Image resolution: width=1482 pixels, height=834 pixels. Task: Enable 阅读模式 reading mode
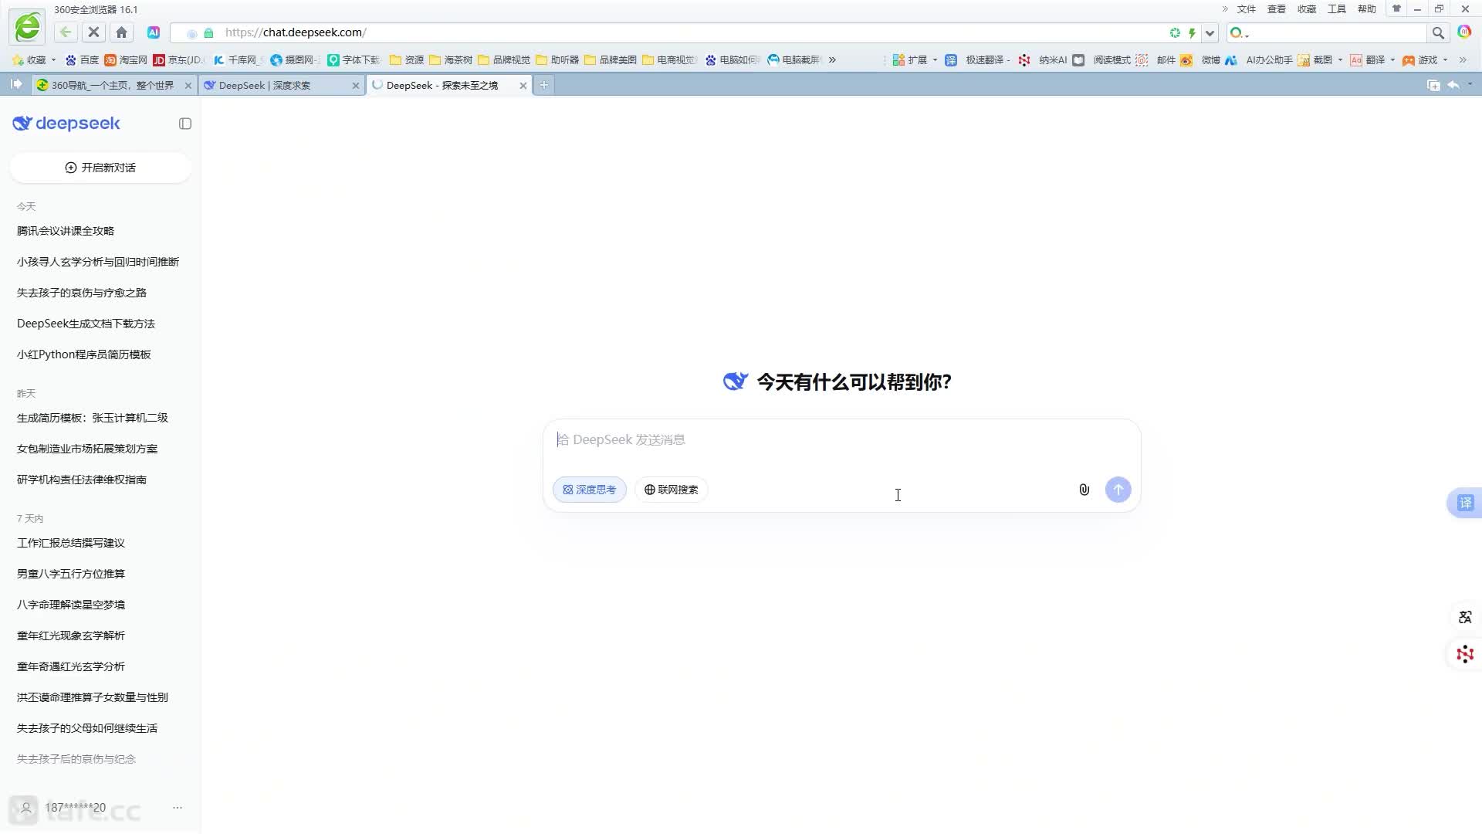pyautogui.click(x=1101, y=59)
